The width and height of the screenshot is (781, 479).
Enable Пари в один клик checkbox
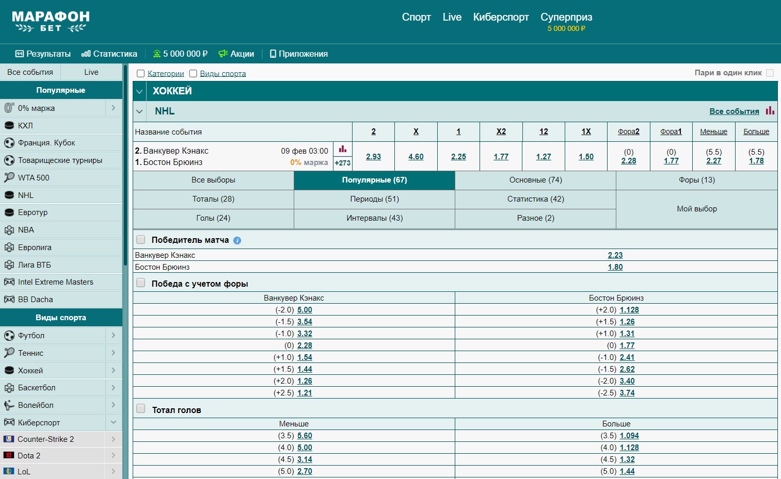pyautogui.click(x=770, y=73)
